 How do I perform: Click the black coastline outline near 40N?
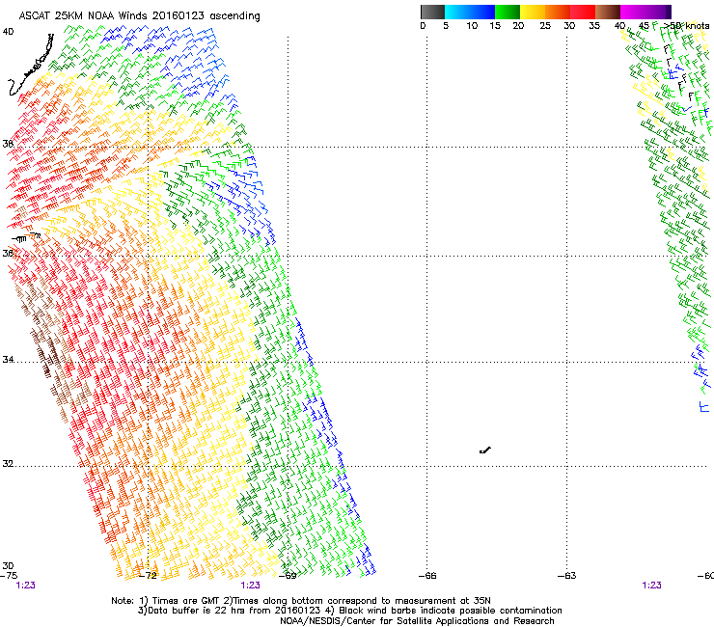(x=31, y=65)
